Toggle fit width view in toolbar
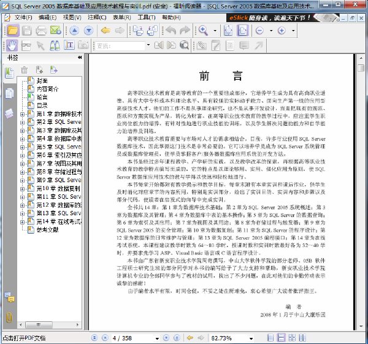 (242, 31)
